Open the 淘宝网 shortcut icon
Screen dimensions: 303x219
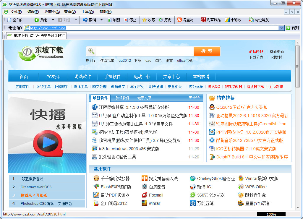pyautogui.click(x=179, y=20)
